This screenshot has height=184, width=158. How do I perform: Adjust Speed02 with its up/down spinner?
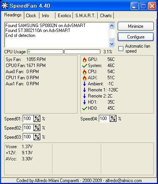tap(37, 128)
